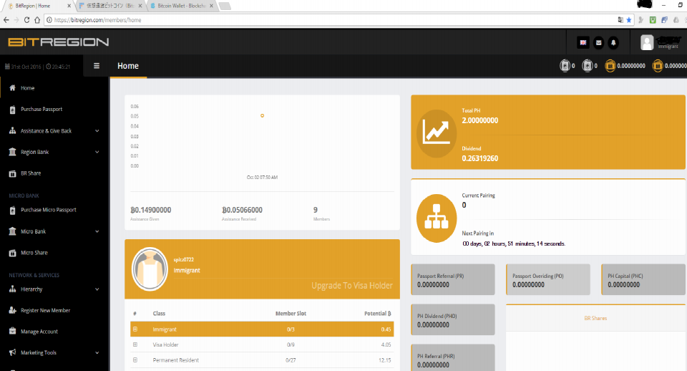Screen dimensions: 687x371
Task: Click the Assistance Given value ฿0.14900000
Action: click(x=151, y=210)
